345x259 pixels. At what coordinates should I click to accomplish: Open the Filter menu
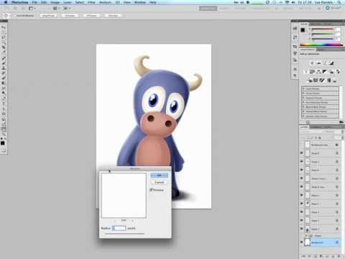pyautogui.click(x=91, y=2)
